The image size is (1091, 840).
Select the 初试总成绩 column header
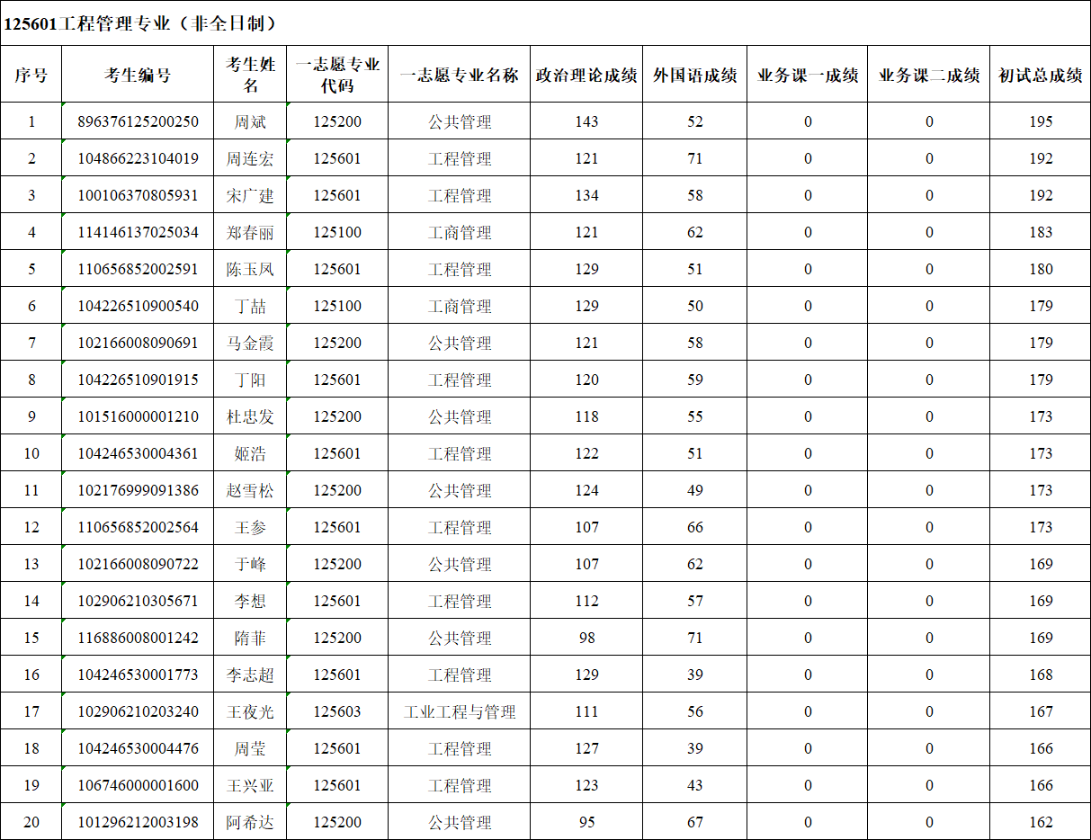pos(1041,76)
